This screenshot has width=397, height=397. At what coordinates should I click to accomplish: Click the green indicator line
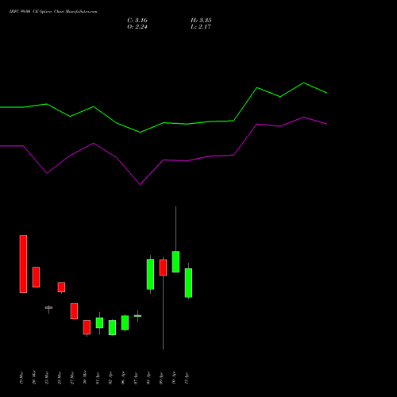point(164,123)
